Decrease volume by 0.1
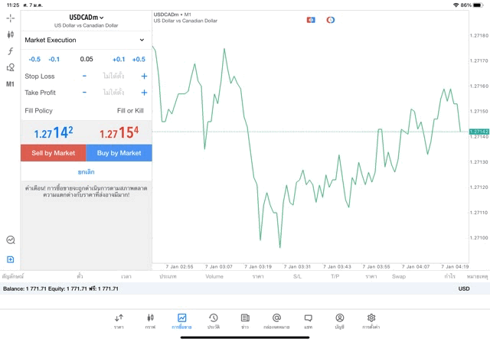490x342 pixels. click(x=54, y=60)
